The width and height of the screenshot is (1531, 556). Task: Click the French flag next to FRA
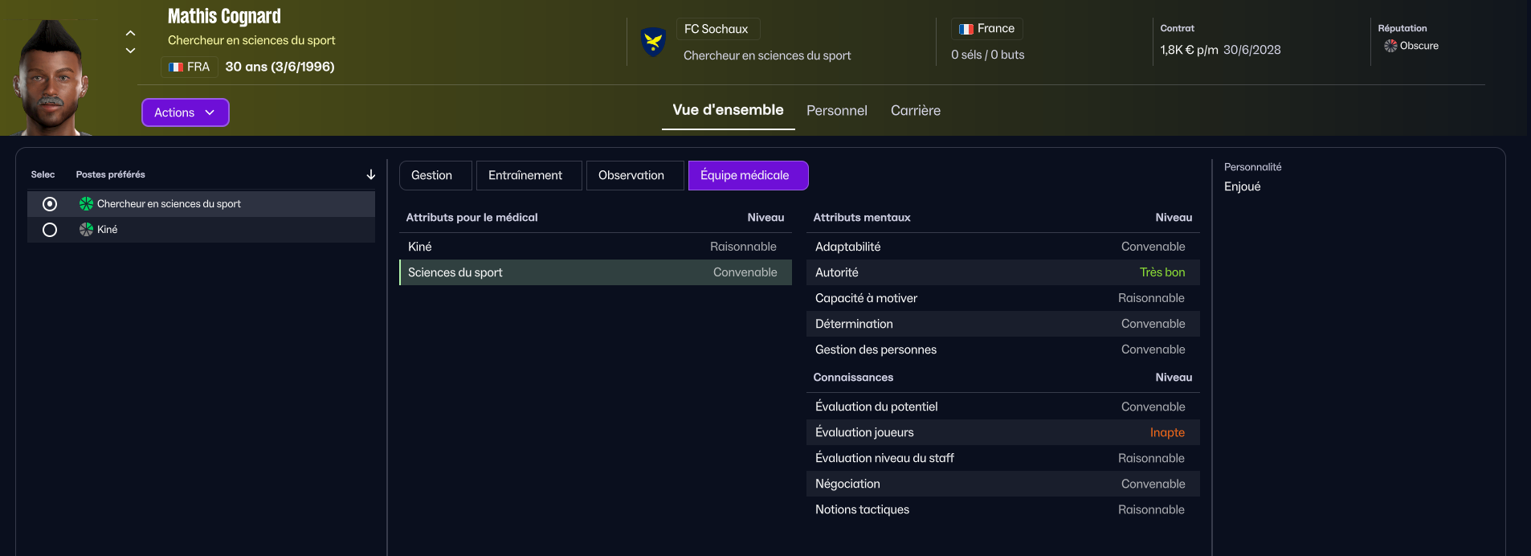(176, 67)
